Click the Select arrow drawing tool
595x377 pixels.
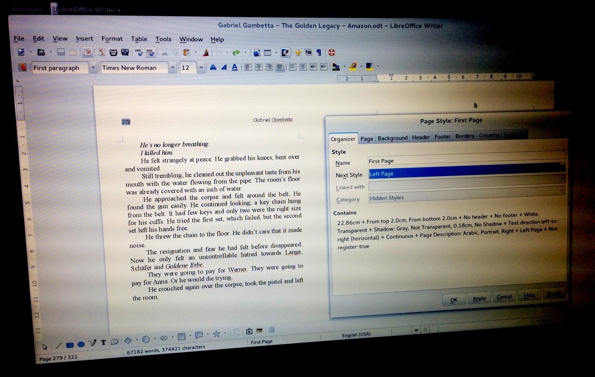tap(45, 347)
